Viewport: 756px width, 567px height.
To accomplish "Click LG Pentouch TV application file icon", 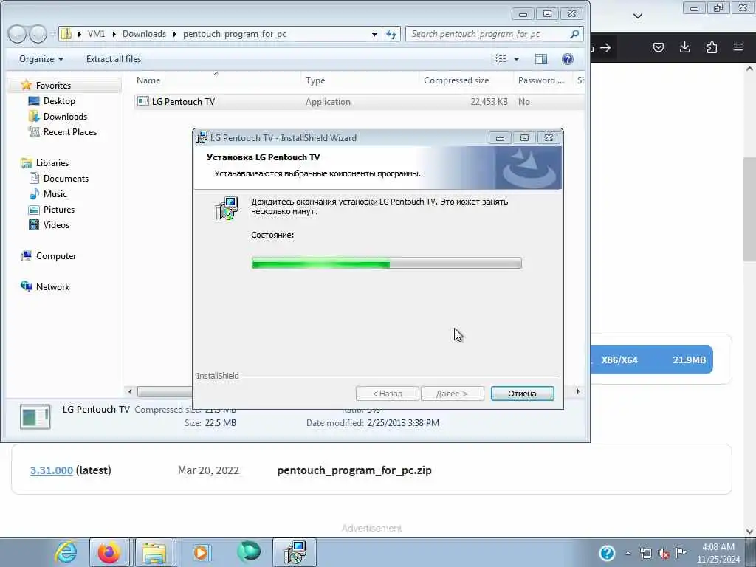I will click(143, 101).
